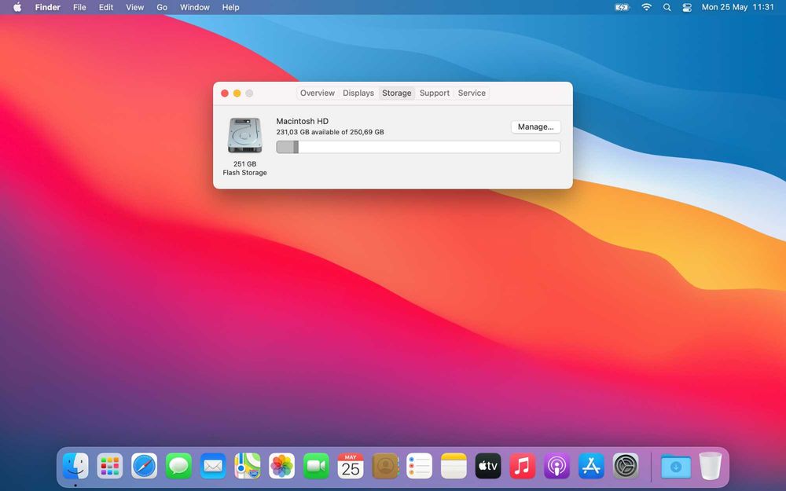Click the Macintosh HD volume name

coord(303,121)
